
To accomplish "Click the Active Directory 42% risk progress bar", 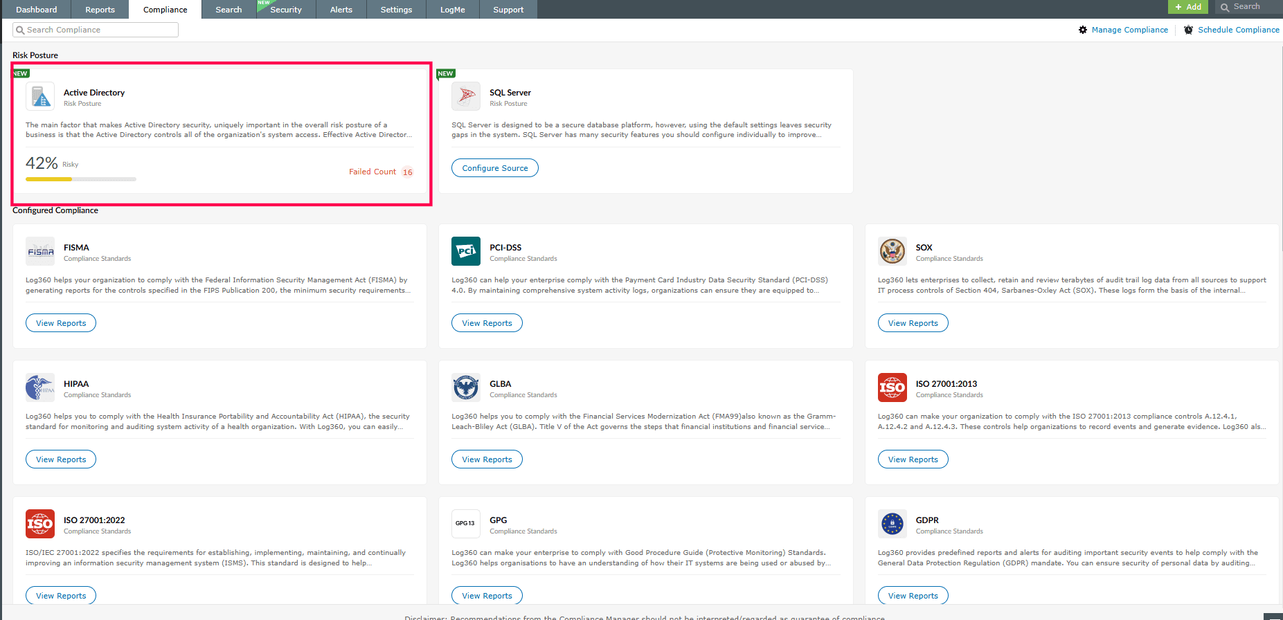I will point(81,179).
